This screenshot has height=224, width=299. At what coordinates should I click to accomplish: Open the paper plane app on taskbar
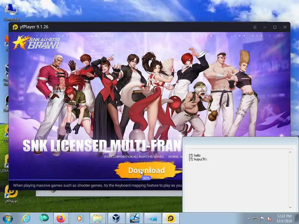[153, 218]
